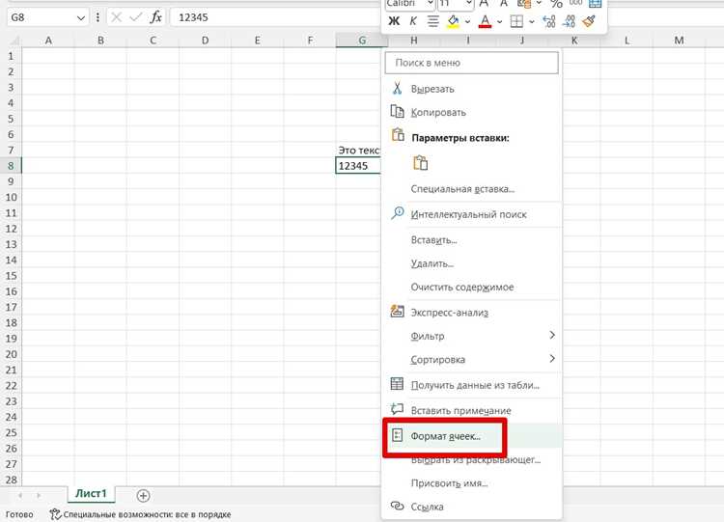Viewport: 724px width, 522px height.
Task: Click the accessibility status icon
Action: (55, 514)
